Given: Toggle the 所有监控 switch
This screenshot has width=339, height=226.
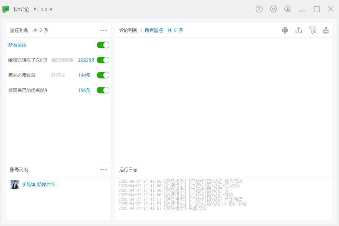Looking at the screenshot, I should coord(103,45).
